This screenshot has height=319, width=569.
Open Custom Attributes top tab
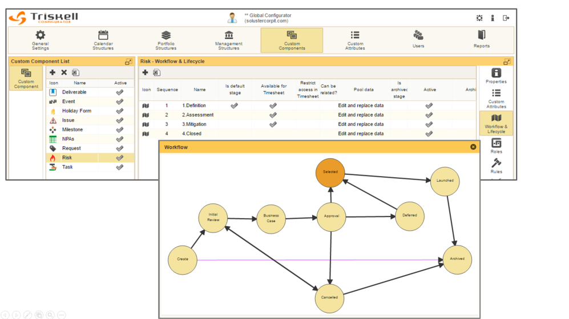[x=355, y=40]
